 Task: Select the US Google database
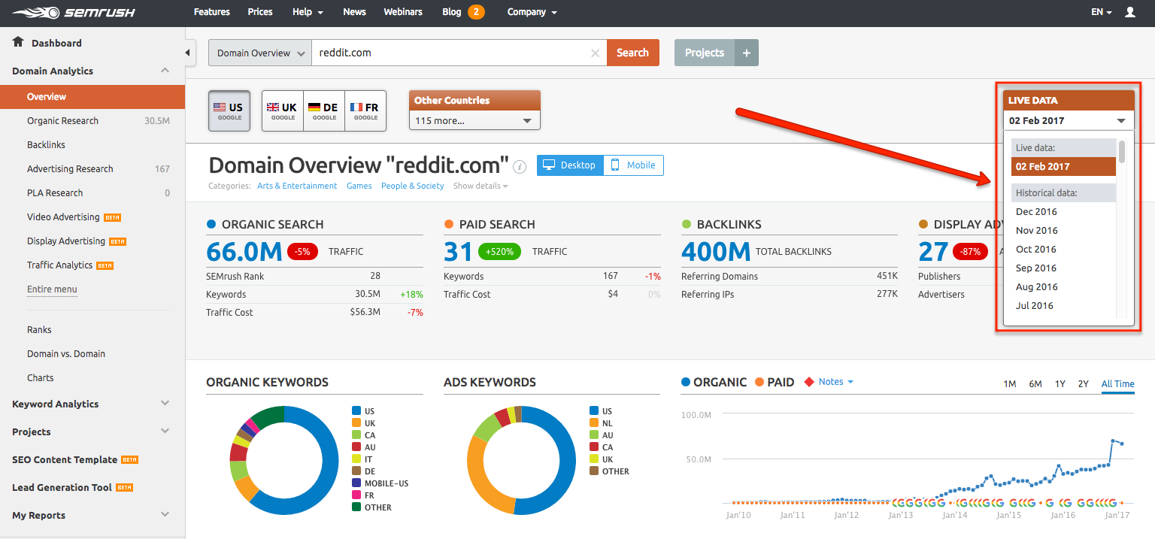tap(229, 111)
